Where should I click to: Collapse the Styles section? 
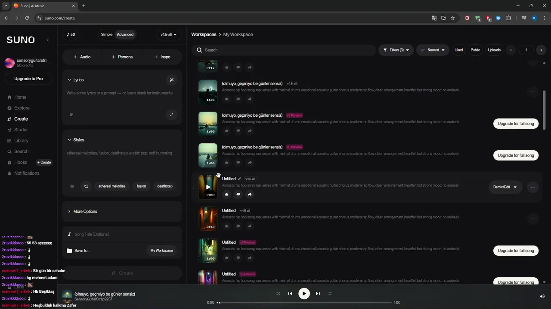pyautogui.click(x=76, y=140)
